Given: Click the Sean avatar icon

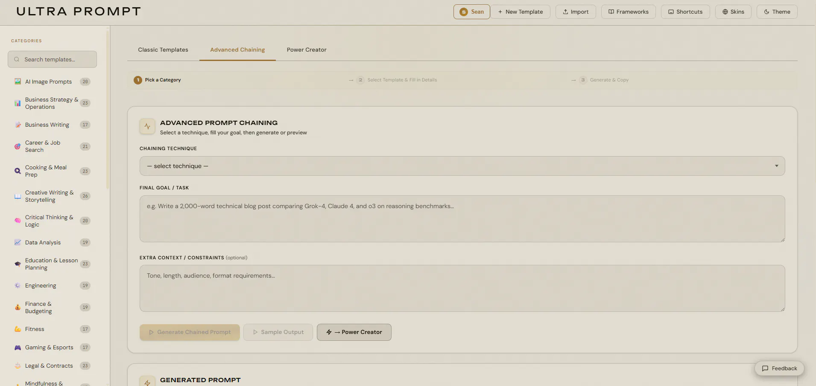Looking at the screenshot, I should (x=463, y=12).
